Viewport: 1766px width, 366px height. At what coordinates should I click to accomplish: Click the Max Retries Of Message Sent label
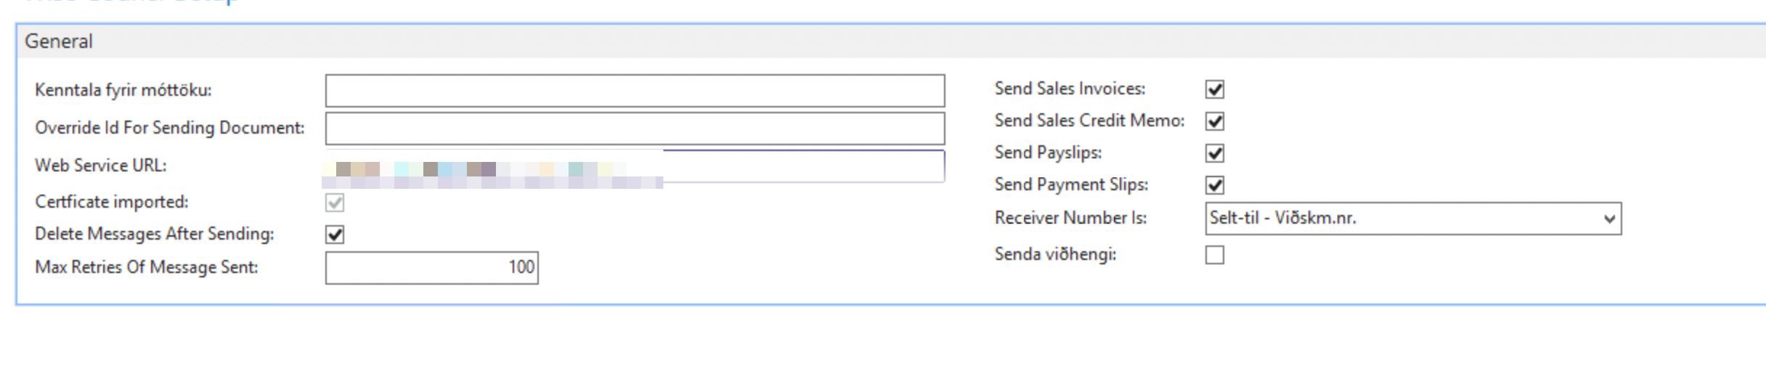click(x=146, y=268)
